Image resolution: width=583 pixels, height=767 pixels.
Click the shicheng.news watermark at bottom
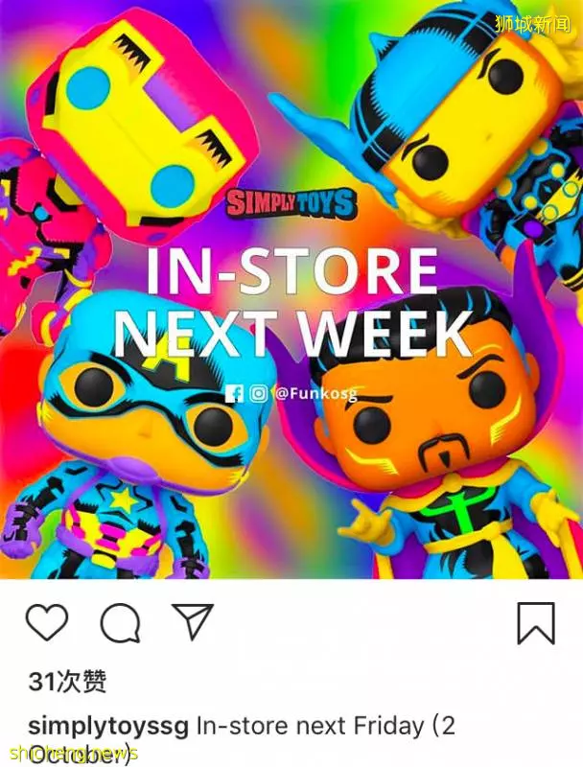point(74,754)
